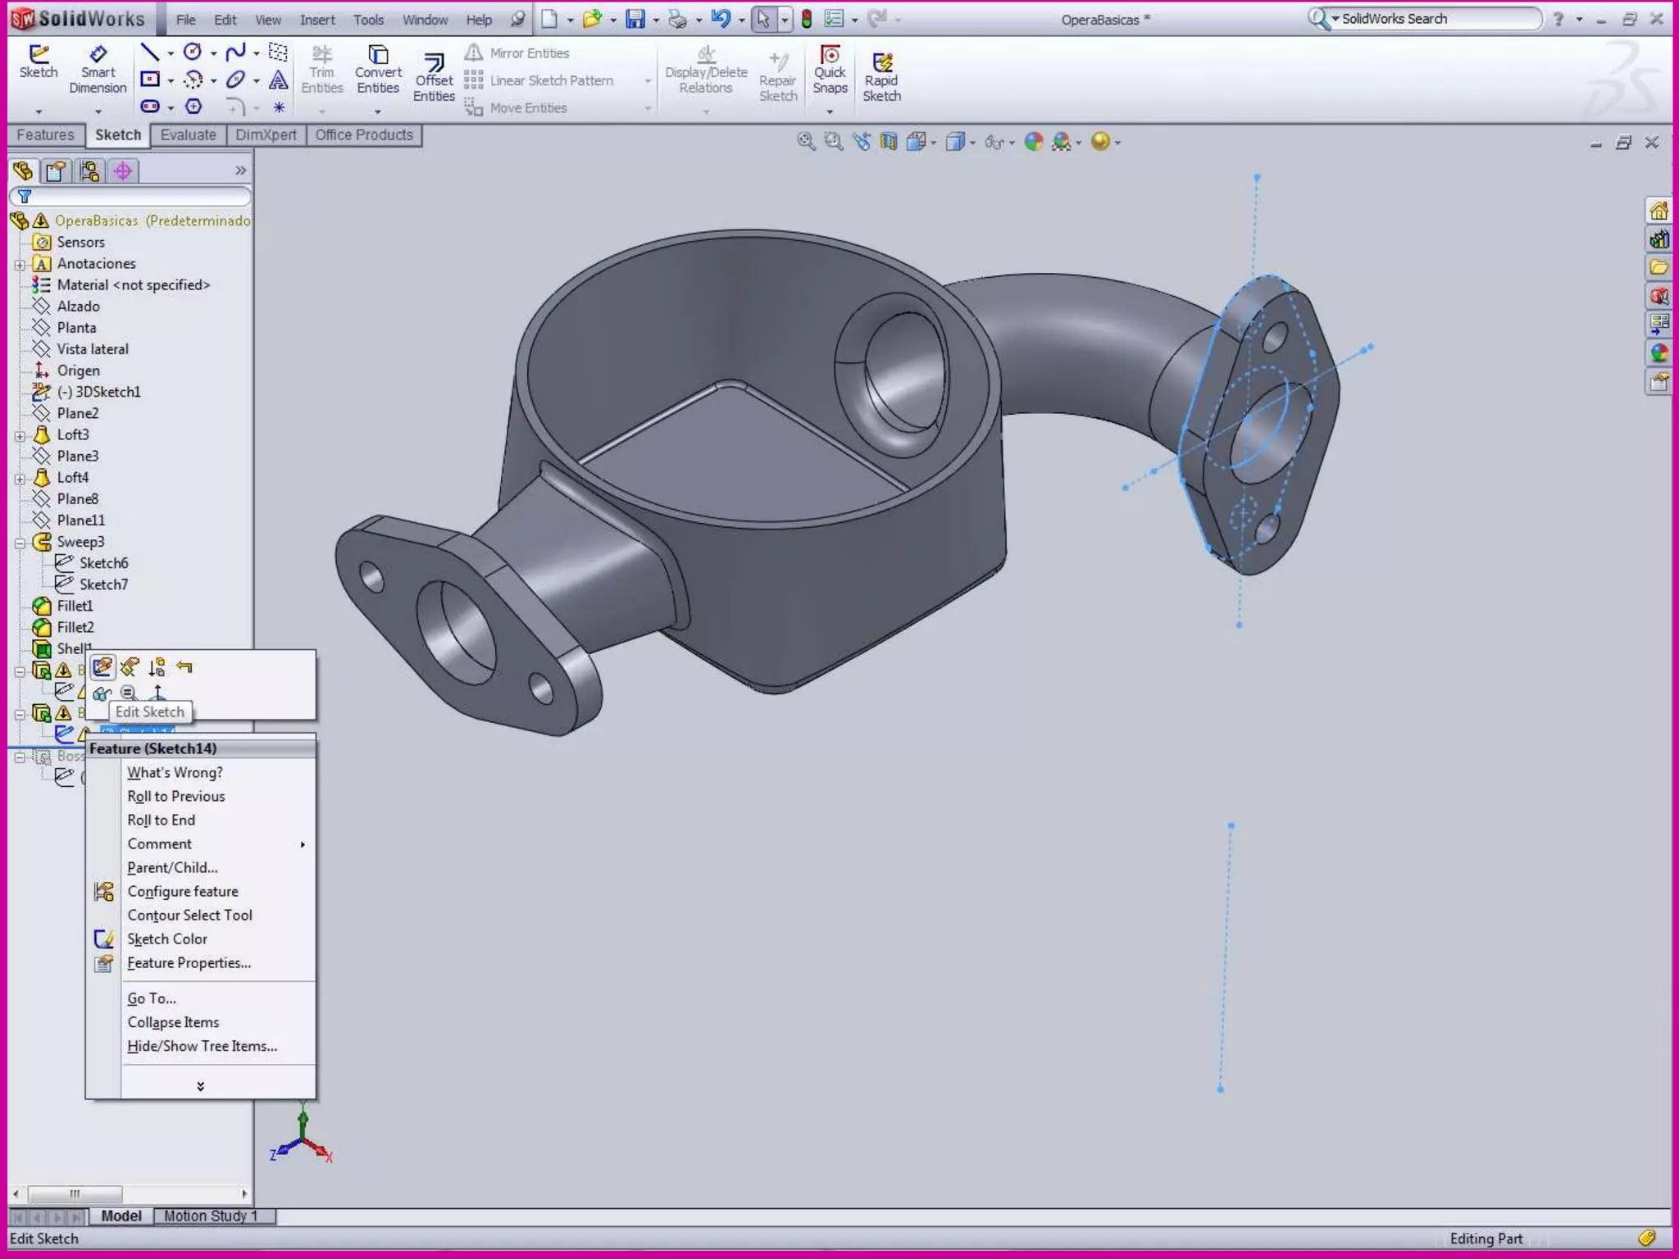Viewport: 1679px width, 1259px height.
Task: Expand the Loft3 feature node
Action: [20, 435]
